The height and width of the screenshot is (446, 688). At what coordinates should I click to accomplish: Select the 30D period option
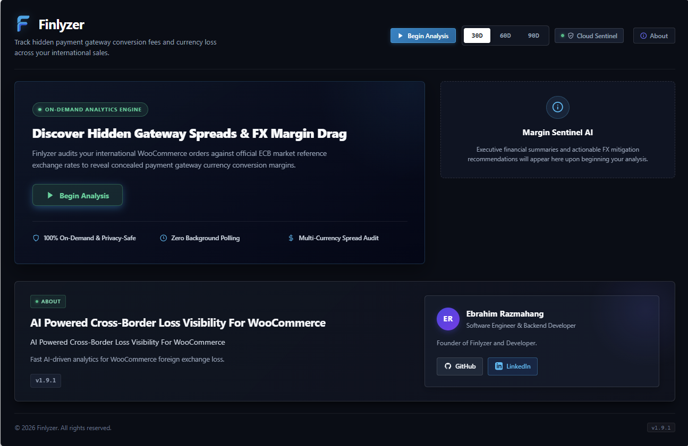click(x=477, y=36)
